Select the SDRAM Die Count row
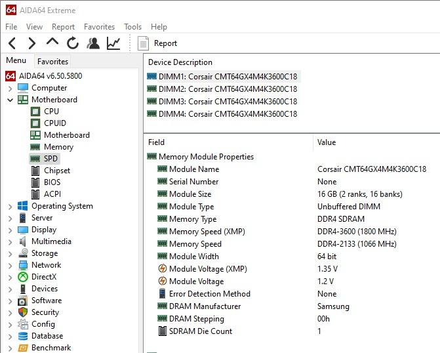440x353 pixels. point(292,331)
